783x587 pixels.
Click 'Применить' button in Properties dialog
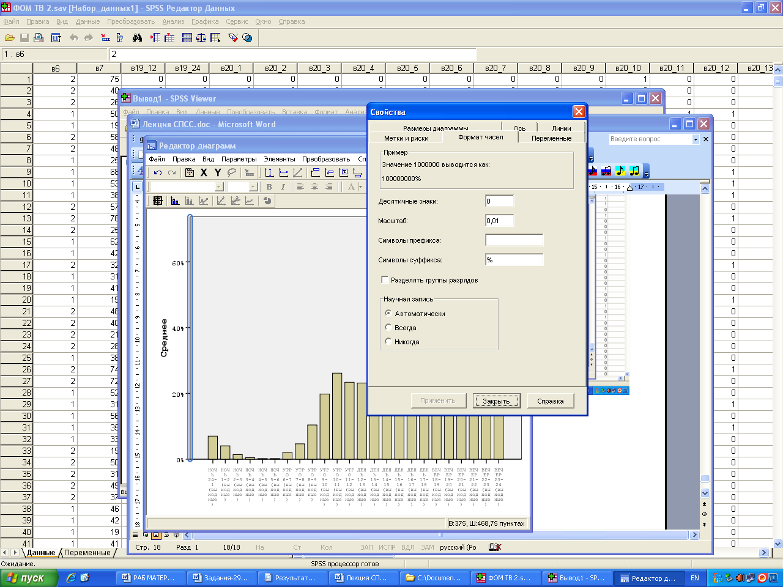coord(438,401)
